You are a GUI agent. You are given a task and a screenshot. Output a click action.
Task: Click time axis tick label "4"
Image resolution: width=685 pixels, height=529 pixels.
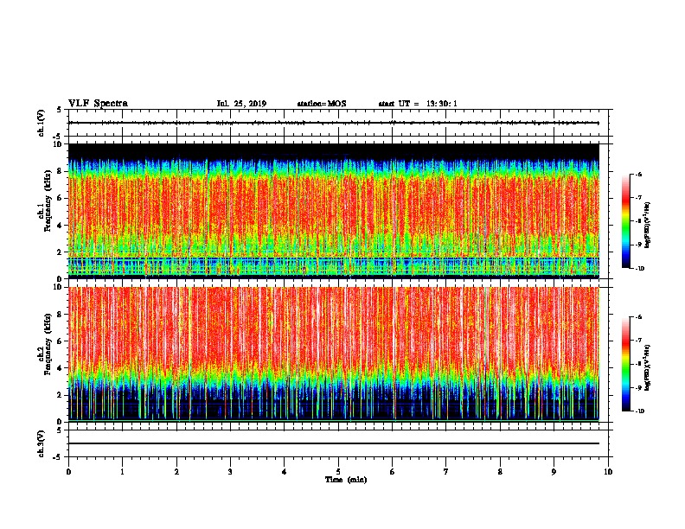(x=285, y=471)
